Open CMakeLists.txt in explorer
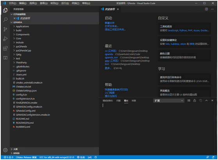The width and height of the screenshot is (218, 160). (x=23, y=87)
